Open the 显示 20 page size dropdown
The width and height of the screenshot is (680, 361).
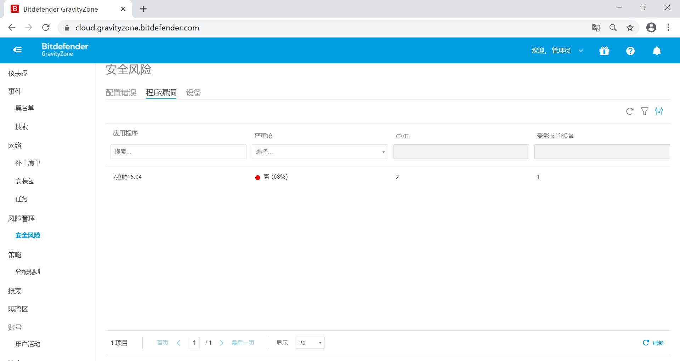coord(310,343)
